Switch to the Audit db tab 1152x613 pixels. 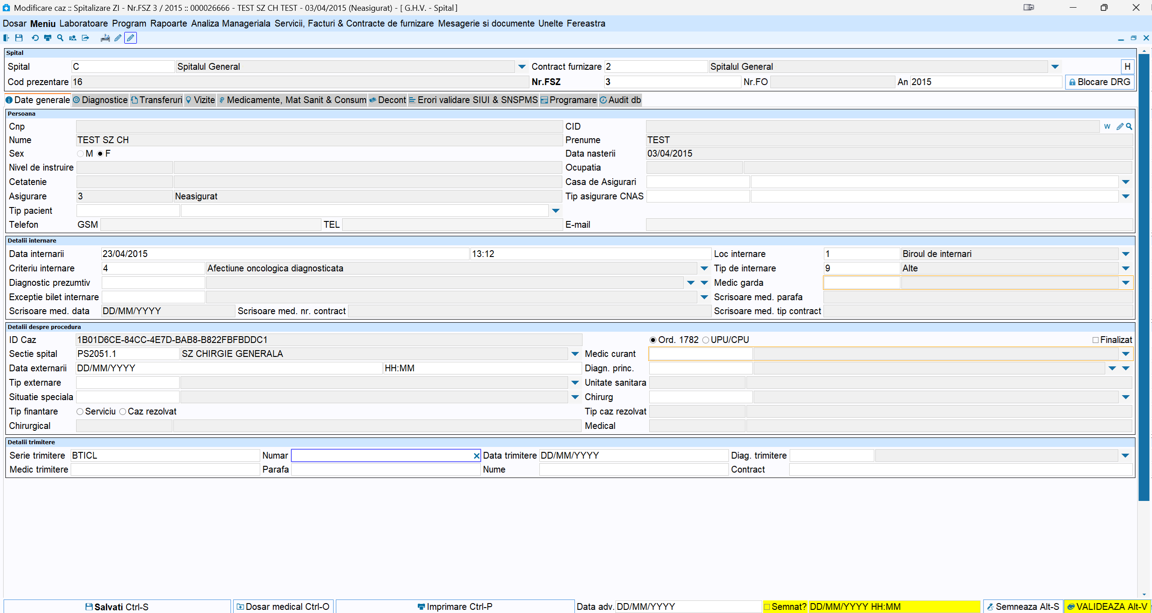point(620,100)
